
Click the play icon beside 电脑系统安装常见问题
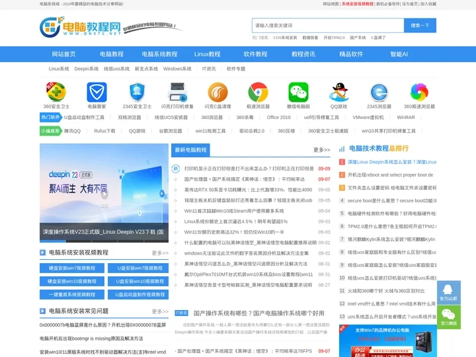(x=42, y=311)
